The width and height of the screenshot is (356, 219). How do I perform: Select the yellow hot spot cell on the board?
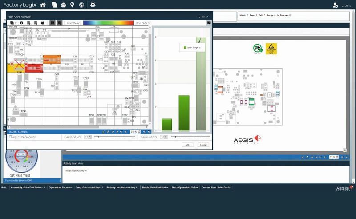coord(16,68)
